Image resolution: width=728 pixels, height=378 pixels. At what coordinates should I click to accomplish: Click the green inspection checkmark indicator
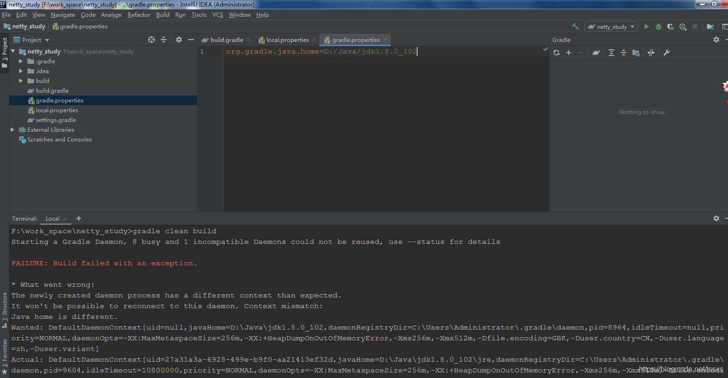point(545,49)
